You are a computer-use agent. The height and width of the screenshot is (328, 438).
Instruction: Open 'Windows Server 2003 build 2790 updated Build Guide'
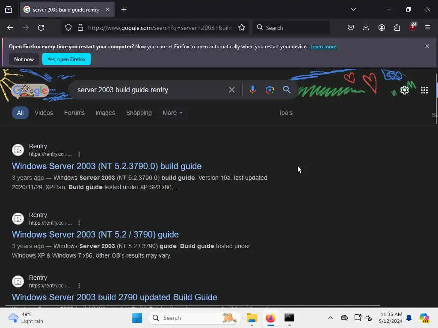point(115,297)
